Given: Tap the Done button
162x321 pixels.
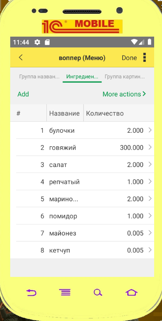Looking at the screenshot, I should [129, 58].
